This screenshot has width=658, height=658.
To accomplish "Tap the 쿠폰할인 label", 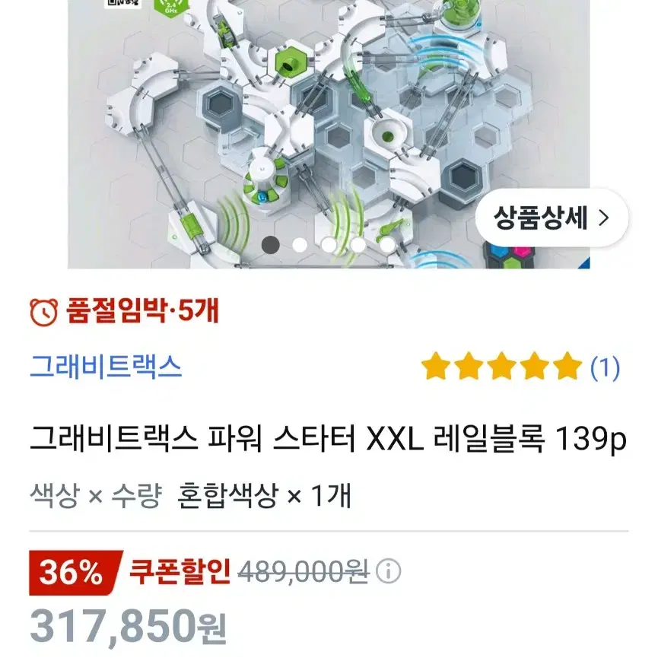I will [x=180, y=571].
